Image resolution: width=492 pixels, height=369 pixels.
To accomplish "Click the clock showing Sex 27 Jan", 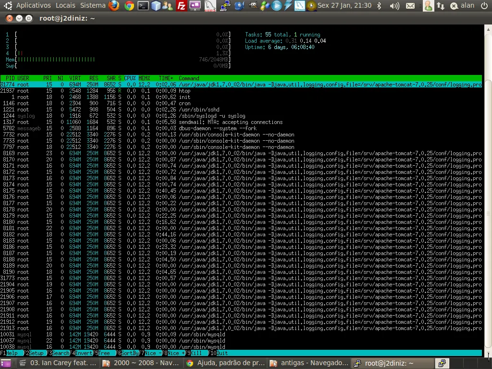I will (344, 5).
